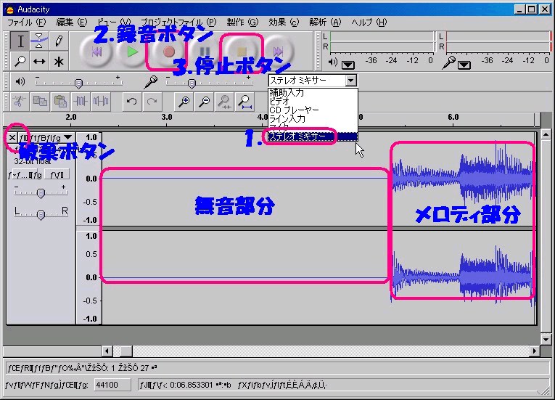This screenshot has width=555, height=400.
Task: Select CD プレーヤー from input list
Action: (x=313, y=110)
